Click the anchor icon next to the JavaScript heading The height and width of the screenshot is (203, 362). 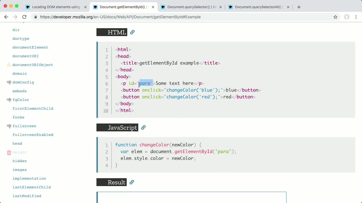click(x=143, y=127)
